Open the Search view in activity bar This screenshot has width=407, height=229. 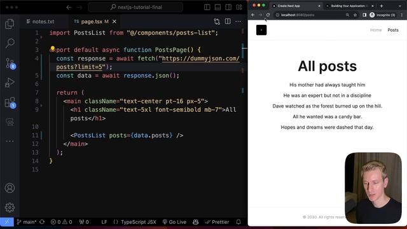point(10,43)
